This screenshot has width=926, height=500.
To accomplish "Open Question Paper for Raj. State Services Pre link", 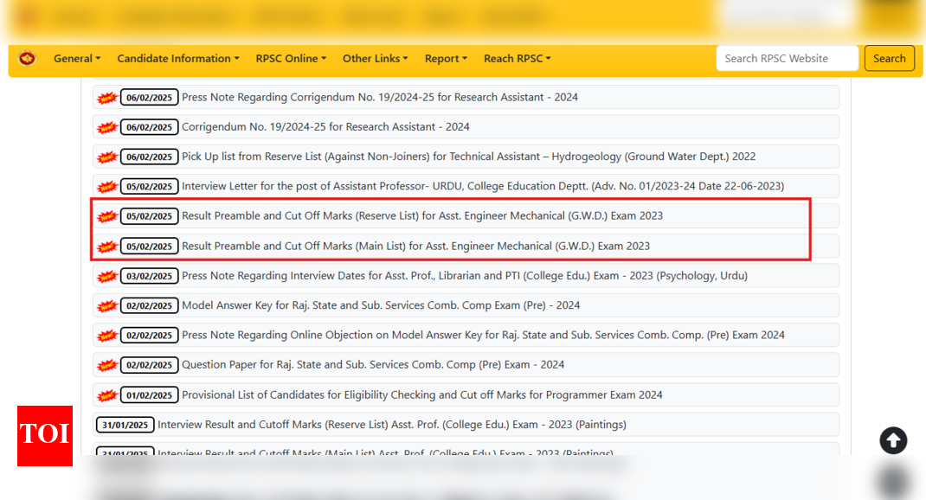I will point(373,364).
